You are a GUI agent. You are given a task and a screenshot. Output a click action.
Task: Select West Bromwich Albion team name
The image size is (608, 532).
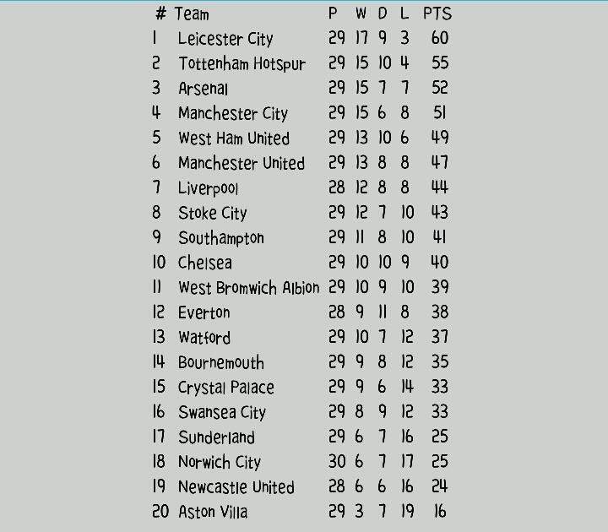[x=248, y=288]
